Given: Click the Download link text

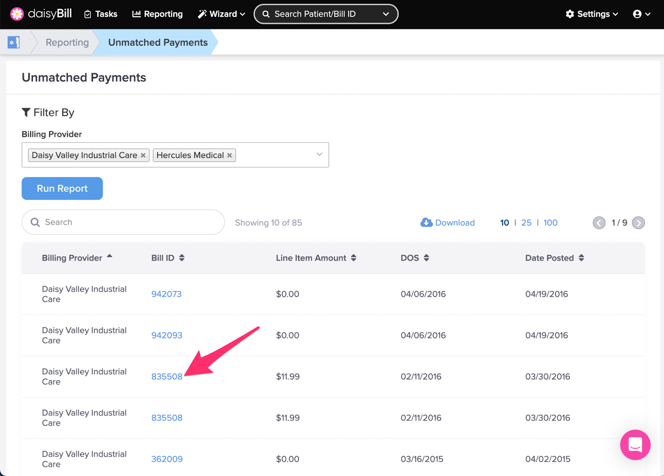Looking at the screenshot, I should coord(455,223).
